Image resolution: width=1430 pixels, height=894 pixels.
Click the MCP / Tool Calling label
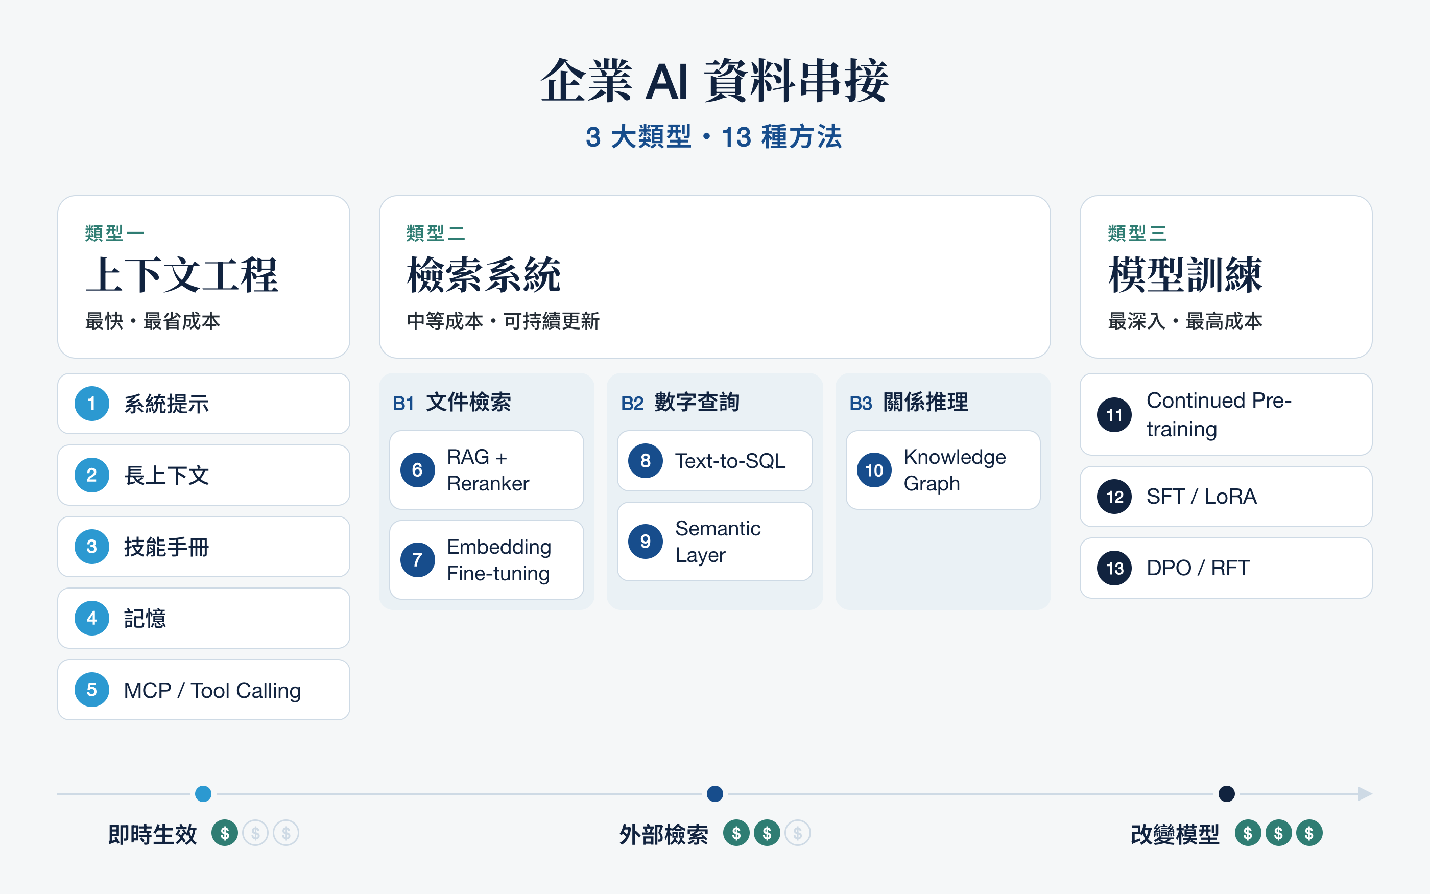(x=212, y=691)
